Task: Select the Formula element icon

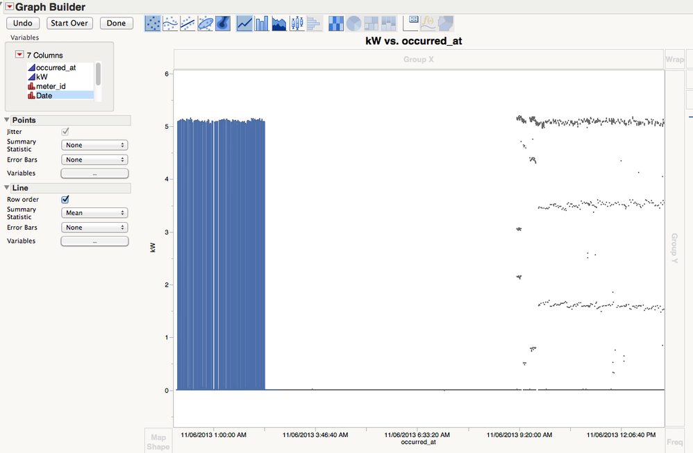Action: tap(428, 24)
